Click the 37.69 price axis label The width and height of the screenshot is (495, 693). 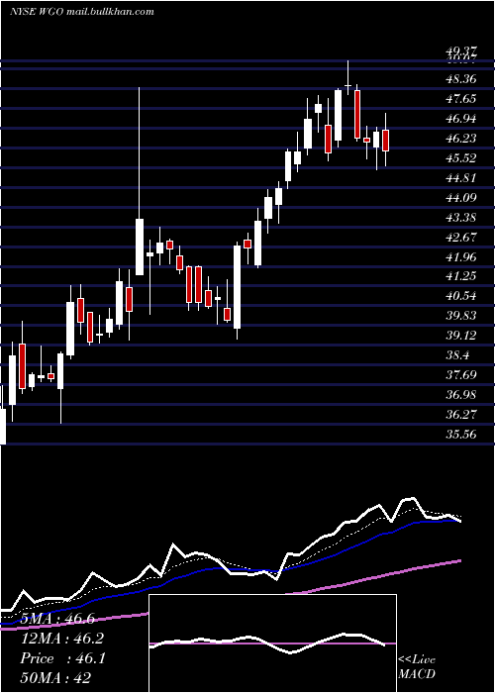coord(461,375)
